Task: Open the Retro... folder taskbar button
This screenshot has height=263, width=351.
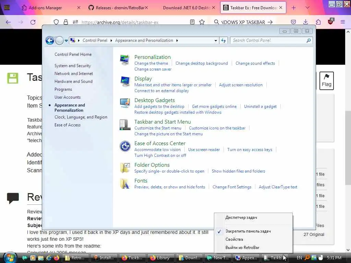Action: click(76, 258)
